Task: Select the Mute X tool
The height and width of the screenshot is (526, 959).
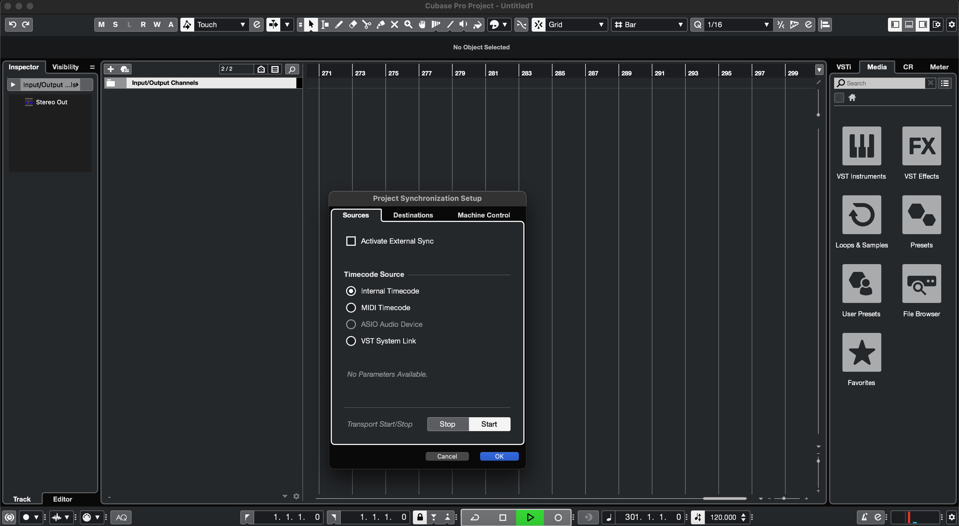Action: coord(394,25)
